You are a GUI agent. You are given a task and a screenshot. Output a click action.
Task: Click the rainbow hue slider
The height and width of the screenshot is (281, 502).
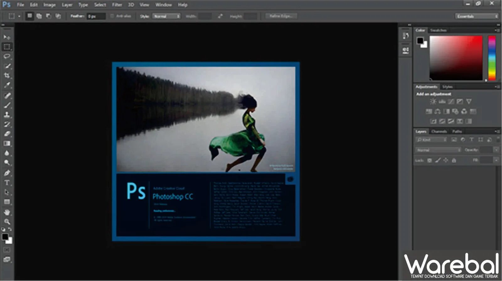pyautogui.click(x=492, y=58)
